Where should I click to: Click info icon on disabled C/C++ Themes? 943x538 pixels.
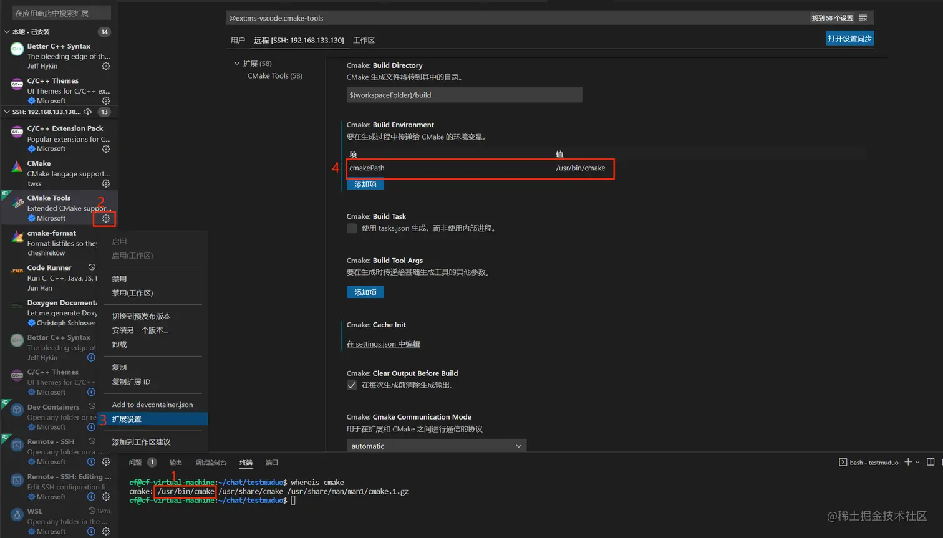tap(91, 392)
